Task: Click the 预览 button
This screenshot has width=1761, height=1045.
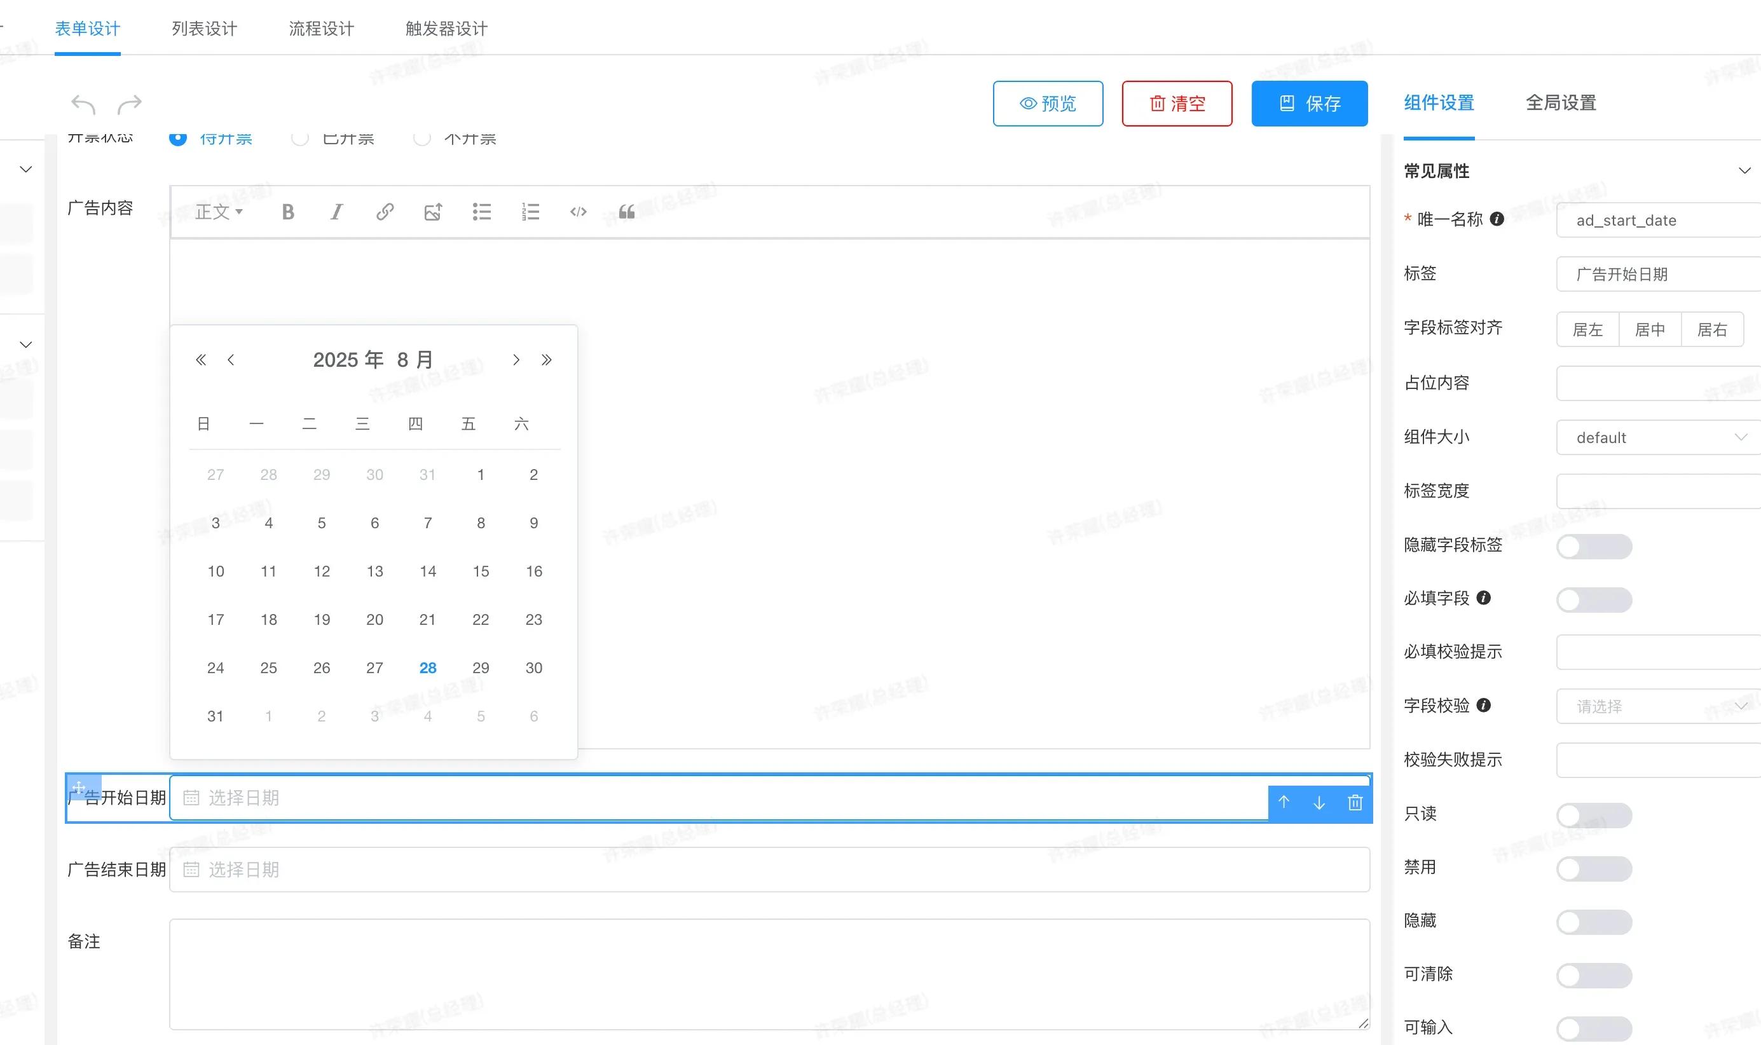Action: 1048,104
